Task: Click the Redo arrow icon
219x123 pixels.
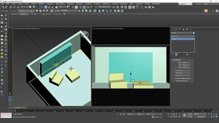Action: 7,7
